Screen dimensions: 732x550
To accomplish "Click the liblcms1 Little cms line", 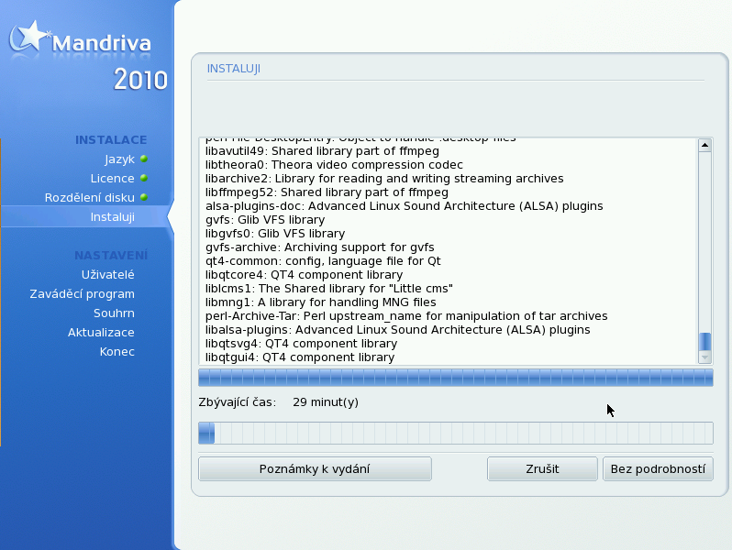I will tap(329, 289).
